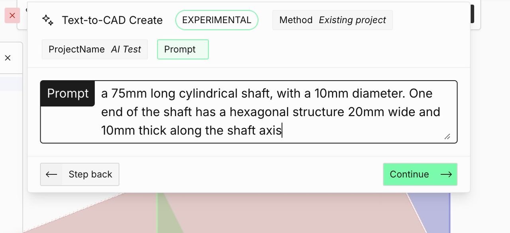The image size is (510, 233).
Task: Grab the prompt textarea resize handle
Action: (x=447, y=136)
